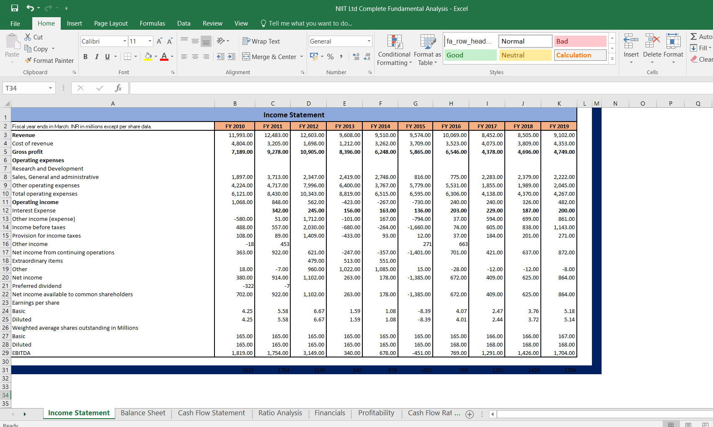The height and width of the screenshot is (427, 713).
Task: Open the font name Calibri dropdown
Action: (x=125, y=41)
